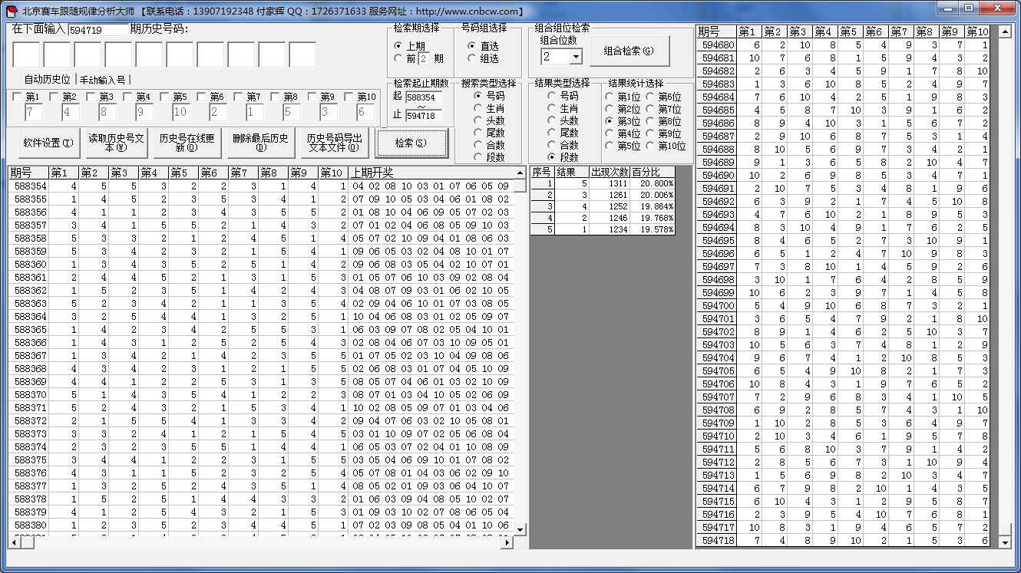This screenshot has height=573, width=1021.
Task: Switch to the 手动输入号 tab
Action: click(102, 80)
